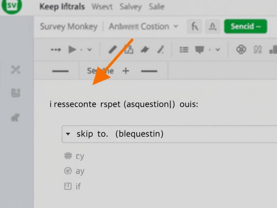Expand the 'Antwent Costion' dropdown
The image size is (277, 208).
tap(176, 26)
